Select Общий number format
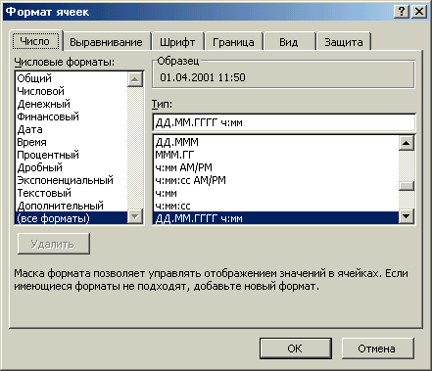Screen dimensions: 432x371 pyautogui.click(x=72, y=78)
